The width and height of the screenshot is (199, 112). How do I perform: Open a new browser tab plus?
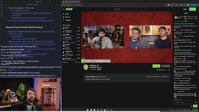tap(82, 2)
